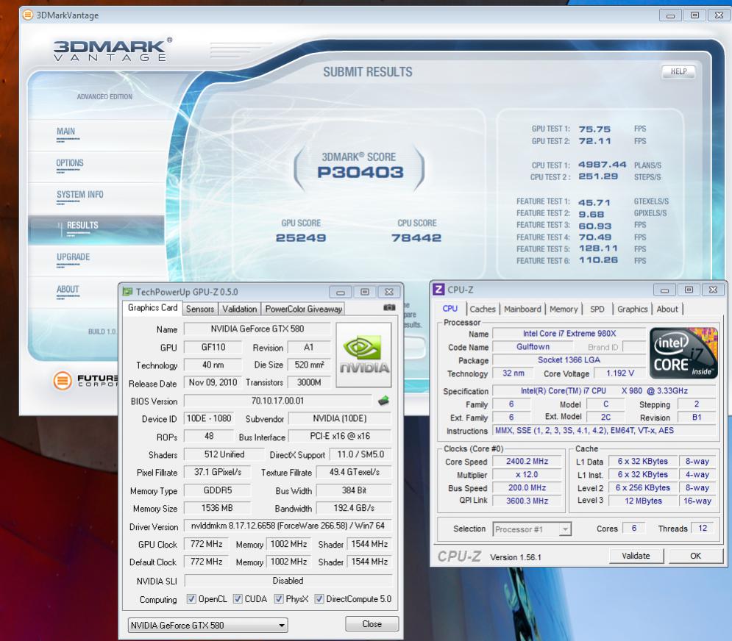Click the CPU-Z purple Z title icon

[x=438, y=289]
